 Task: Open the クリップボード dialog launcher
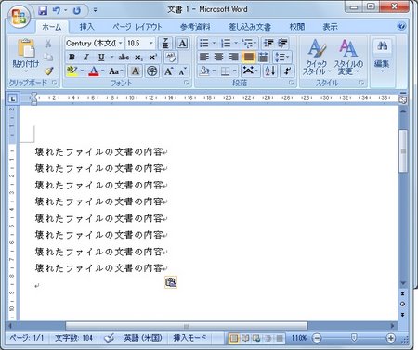[x=55, y=83]
